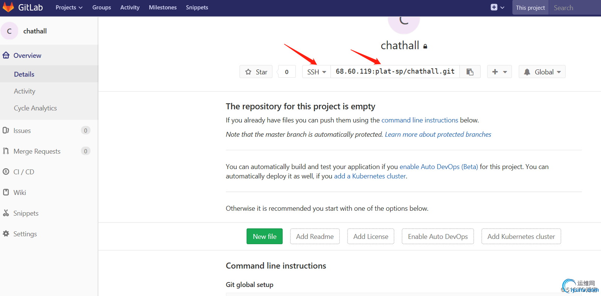Open Merge Requests label in sidebar

[37, 151]
